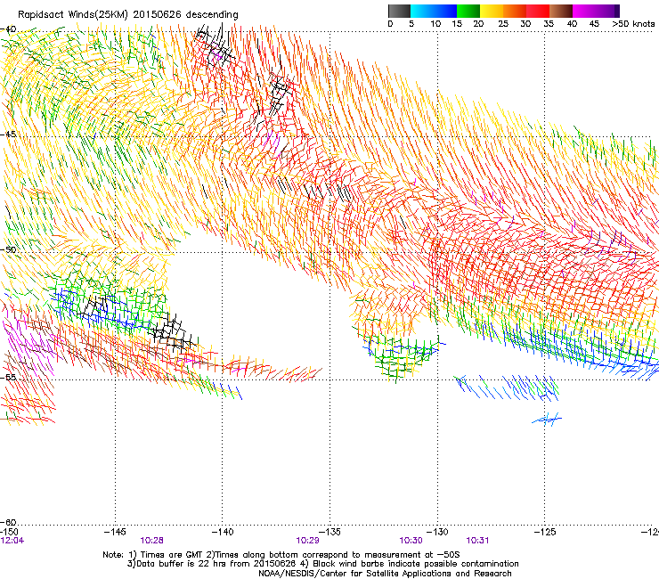Click the green 15-20 knots legend swatch
This screenshot has width=659, height=579.
pyautogui.click(x=468, y=11)
